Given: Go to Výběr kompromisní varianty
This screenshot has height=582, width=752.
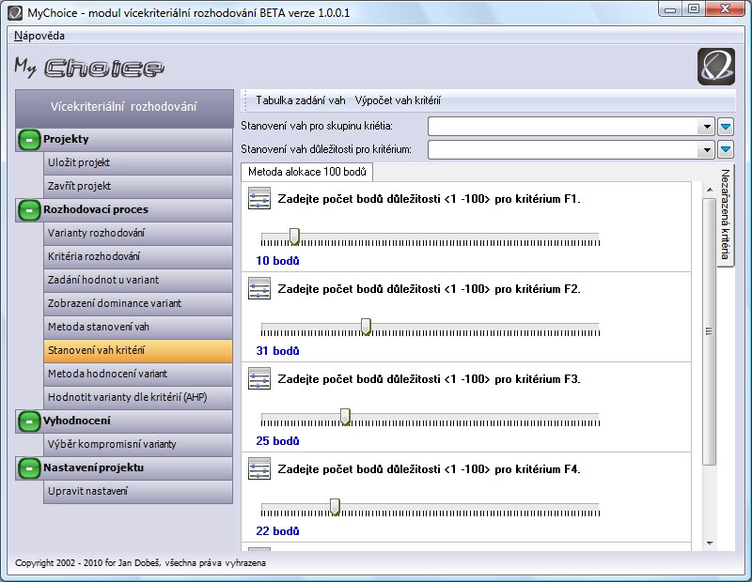Looking at the screenshot, I should point(138,444).
